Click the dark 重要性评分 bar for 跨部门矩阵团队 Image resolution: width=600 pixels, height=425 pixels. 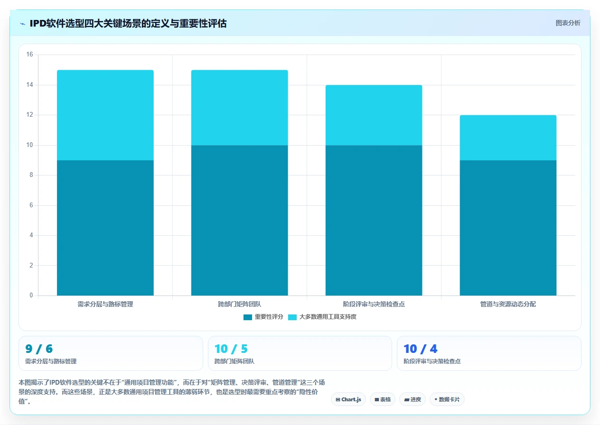pos(239,220)
